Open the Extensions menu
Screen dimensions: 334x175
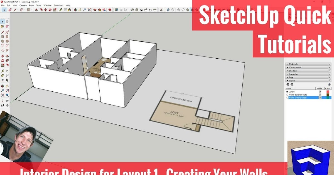(x=58, y=5)
